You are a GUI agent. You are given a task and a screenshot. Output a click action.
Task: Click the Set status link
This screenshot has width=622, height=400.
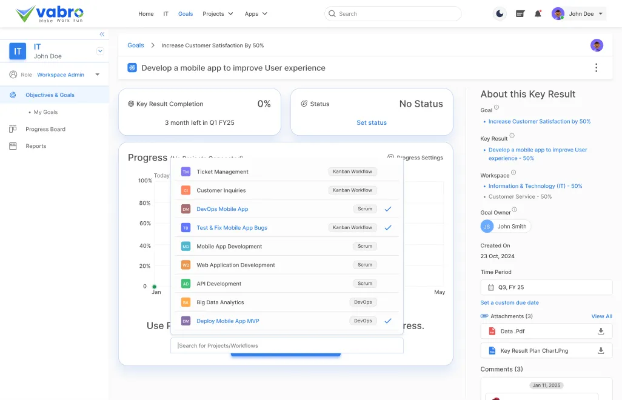point(371,123)
